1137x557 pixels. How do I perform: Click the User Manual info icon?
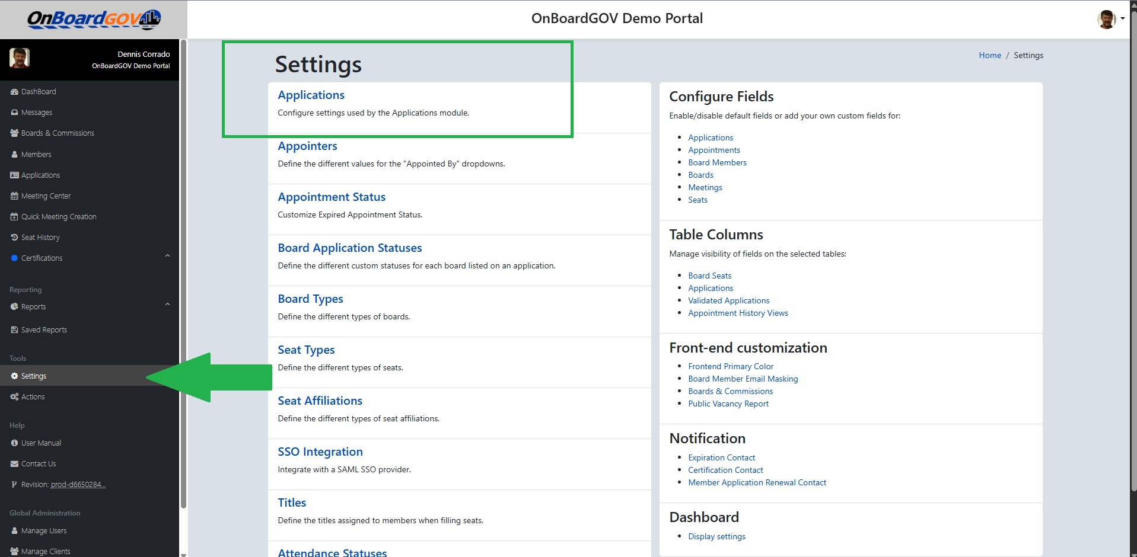click(x=14, y=443)
